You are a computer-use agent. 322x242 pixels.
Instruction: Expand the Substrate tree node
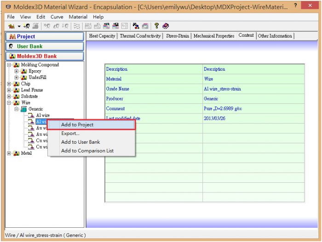click(x=9, y=96)
